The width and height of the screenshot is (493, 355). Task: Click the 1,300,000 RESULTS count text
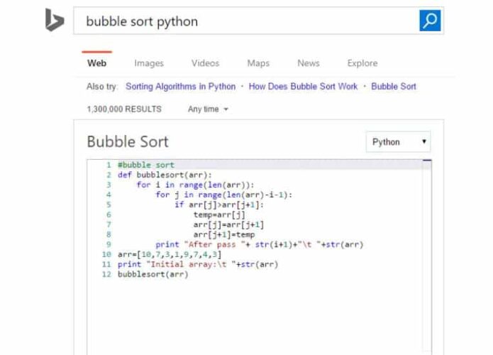click(x=124, y=109)
